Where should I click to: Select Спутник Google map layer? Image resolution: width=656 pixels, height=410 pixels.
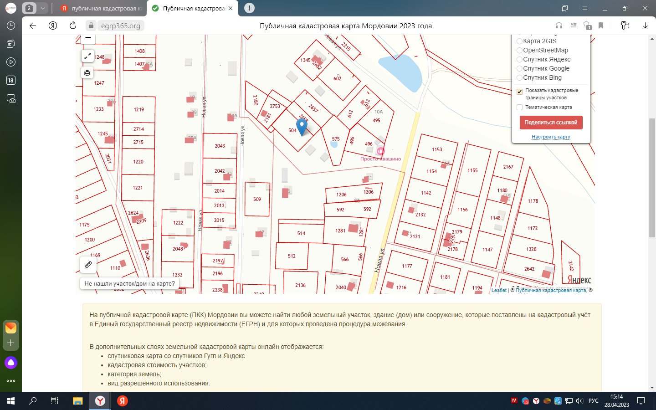(519, 69)
